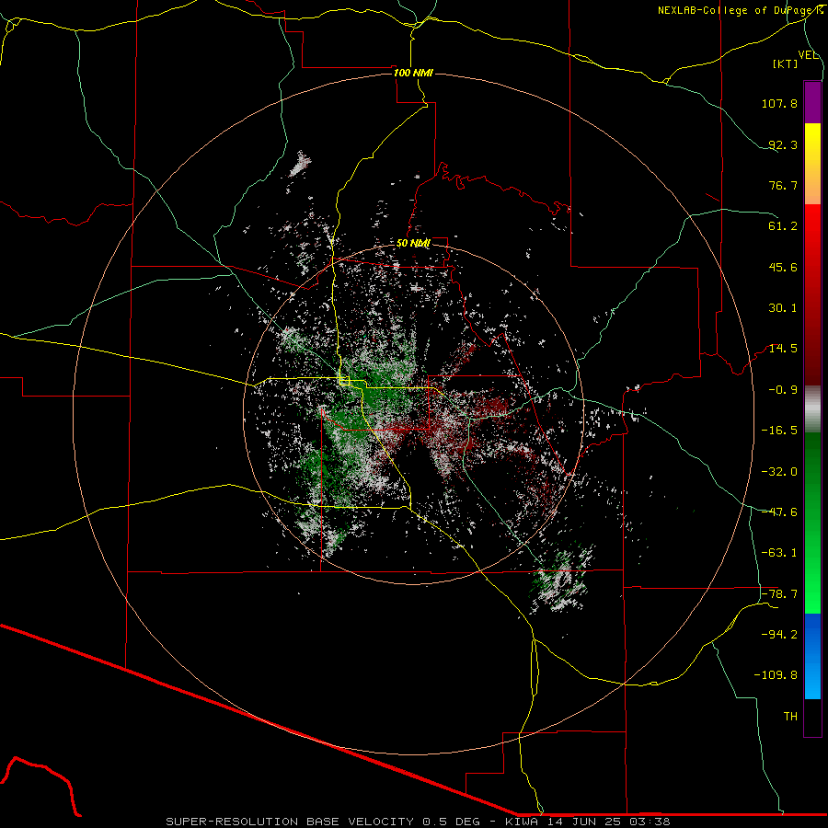The width and height of the screenshot is (828, 828).
Task: Click the 92.3 value on velocity scale
Action: tap(783, 144)
